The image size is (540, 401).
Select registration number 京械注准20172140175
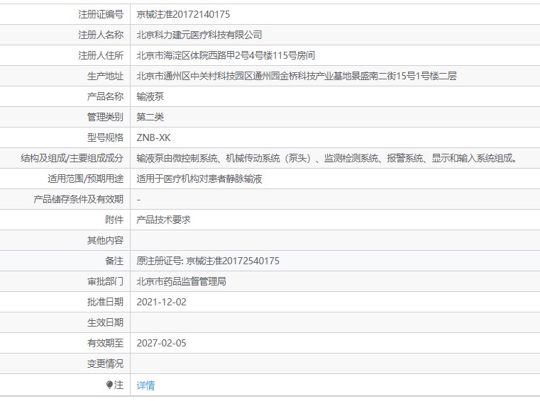[183, 14]
